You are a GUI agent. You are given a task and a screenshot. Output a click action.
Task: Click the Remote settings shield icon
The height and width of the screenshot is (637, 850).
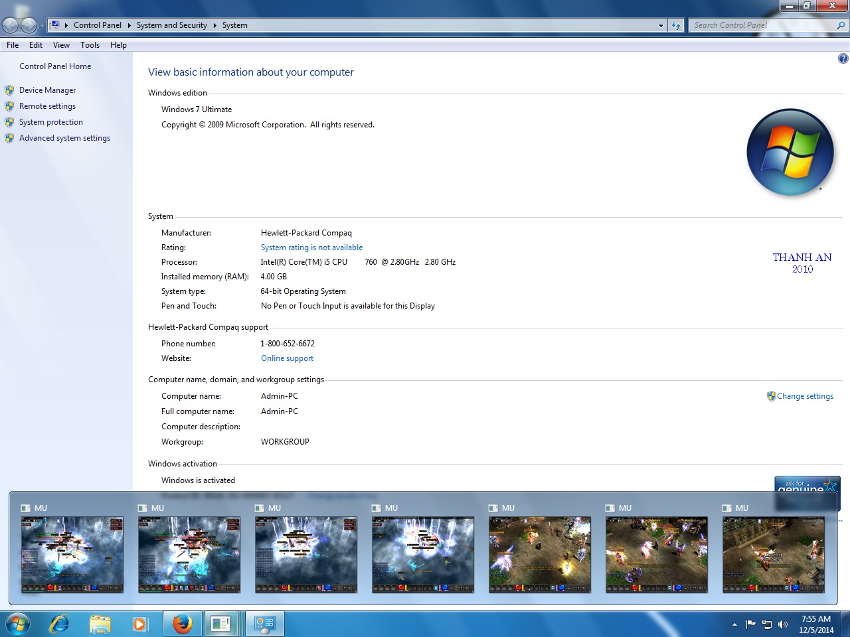coord(9,106)
